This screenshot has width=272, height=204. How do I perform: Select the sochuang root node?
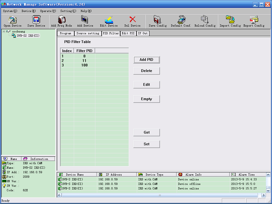pyautogui.click(x=19, y=32)
